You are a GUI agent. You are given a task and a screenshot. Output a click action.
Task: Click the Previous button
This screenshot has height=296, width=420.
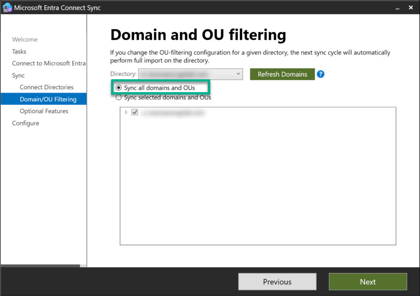coord(277,282)
